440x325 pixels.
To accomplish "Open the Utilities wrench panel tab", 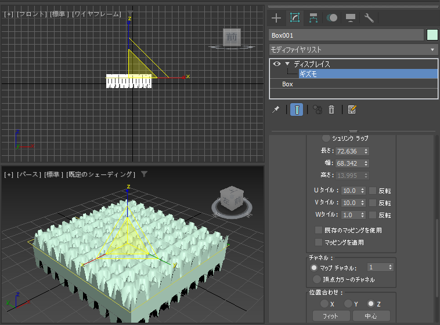I will pos(369,18).
